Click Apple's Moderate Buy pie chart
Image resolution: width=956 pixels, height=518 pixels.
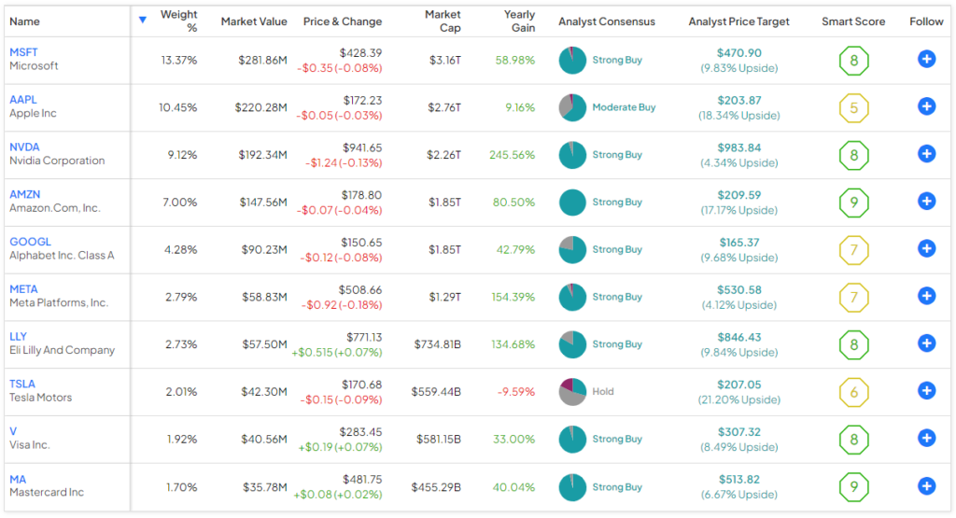pos(572,107)
